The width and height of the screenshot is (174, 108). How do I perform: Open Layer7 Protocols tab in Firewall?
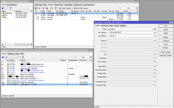tap(89, 5)
